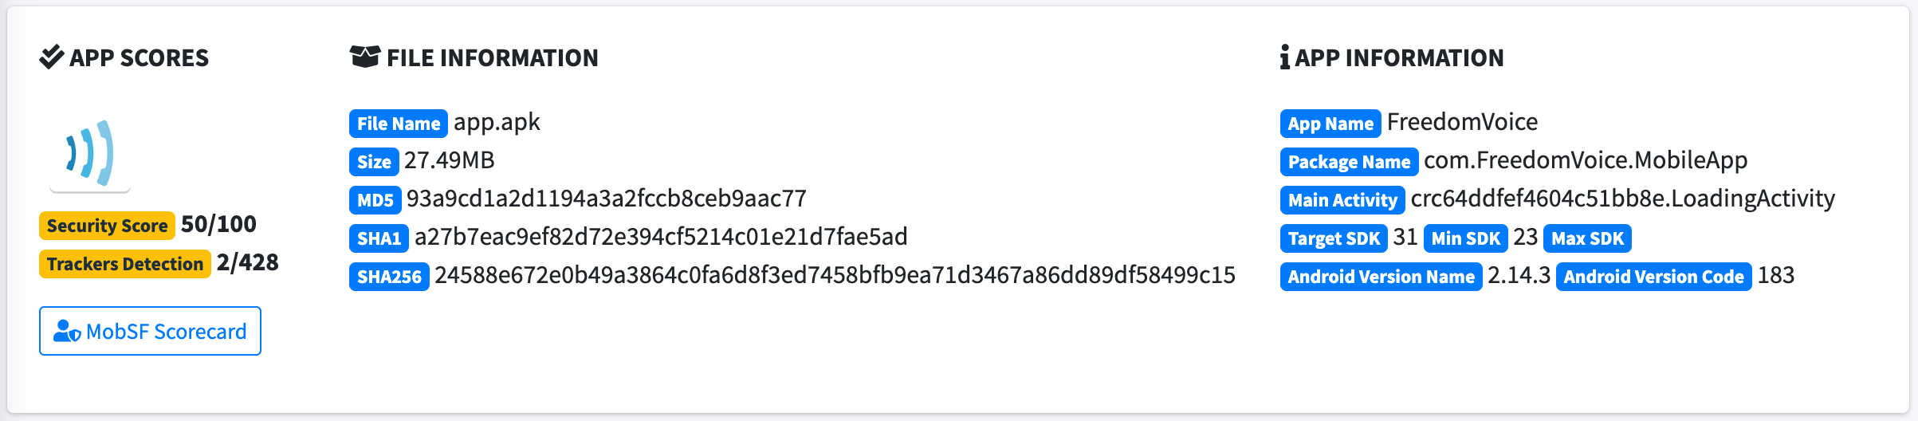Click the Target SDK badge

[x=1334, y=238]
